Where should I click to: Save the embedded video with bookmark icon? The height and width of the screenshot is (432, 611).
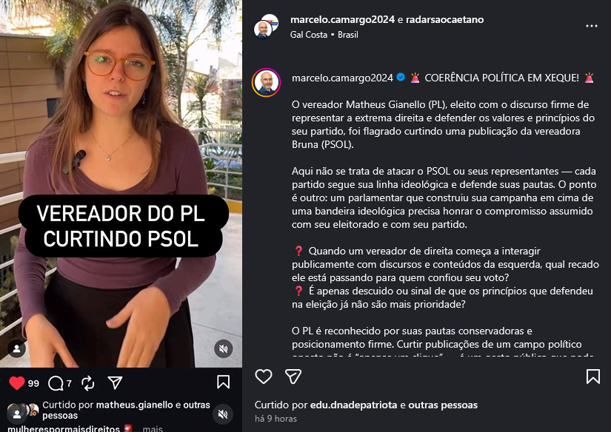[x=223, y=382]
